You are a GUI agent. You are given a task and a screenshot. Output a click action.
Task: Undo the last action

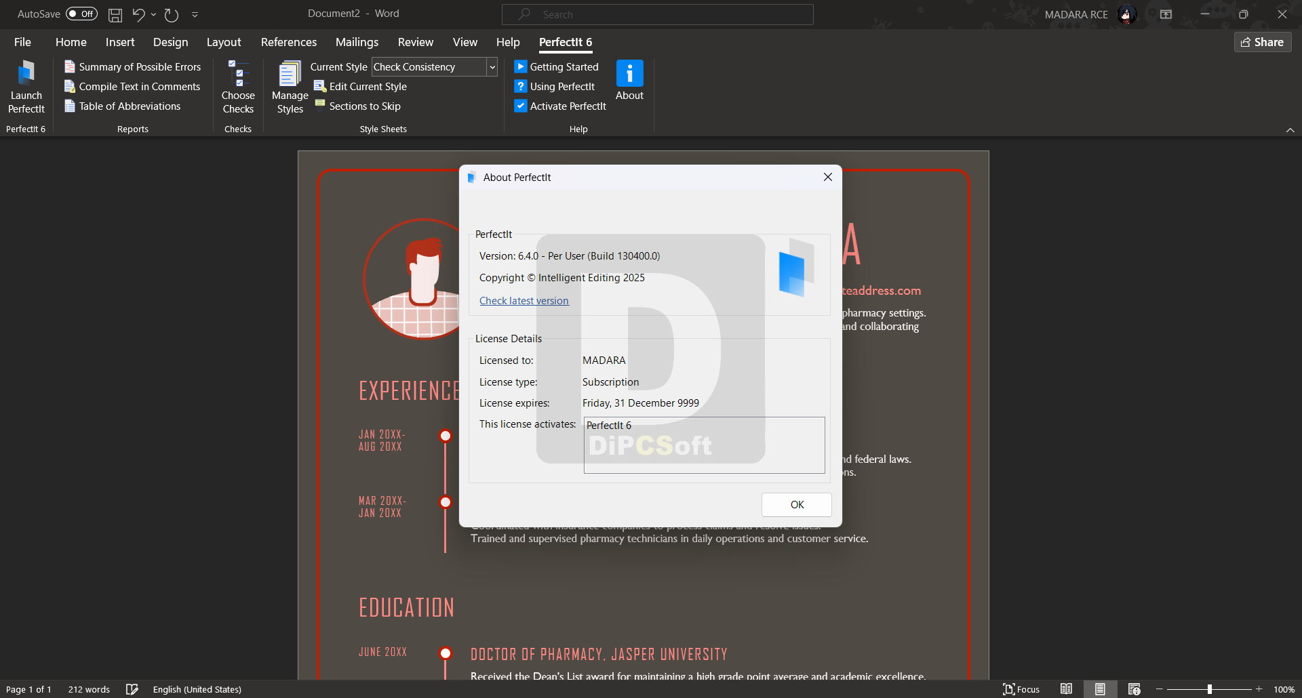pyautogui.click(x=138, y=14)
